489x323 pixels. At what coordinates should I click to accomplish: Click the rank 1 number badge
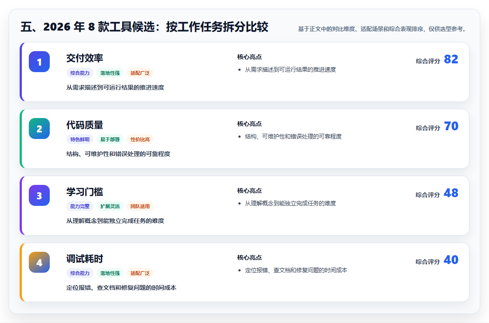[39, 62]
